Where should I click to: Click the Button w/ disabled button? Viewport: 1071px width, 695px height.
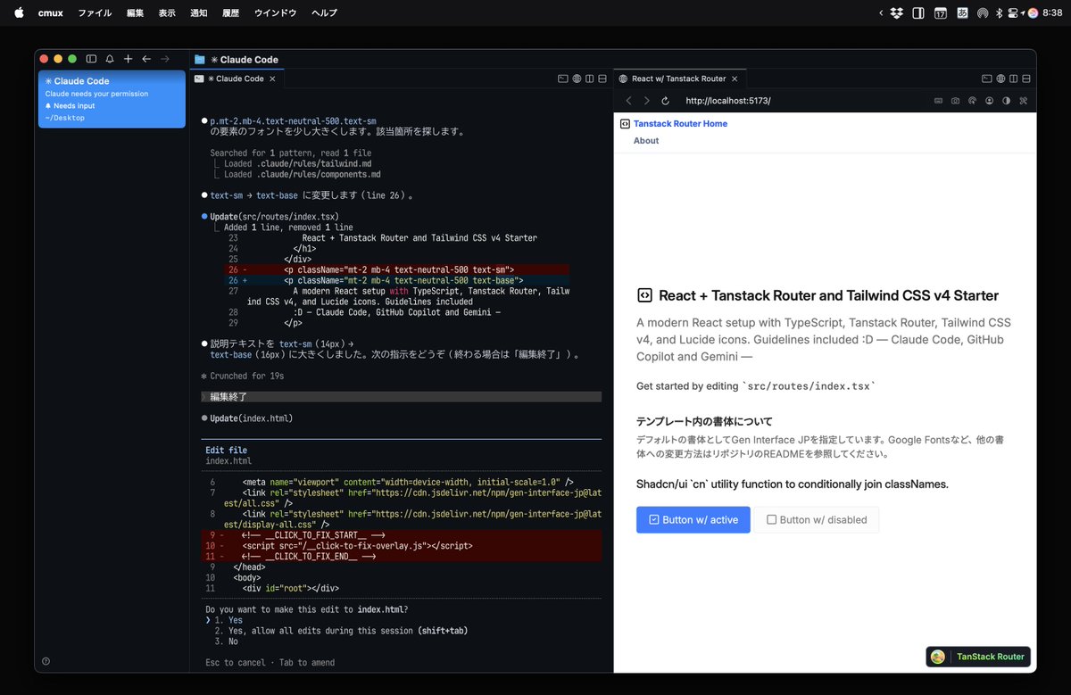tap(816, 520)
